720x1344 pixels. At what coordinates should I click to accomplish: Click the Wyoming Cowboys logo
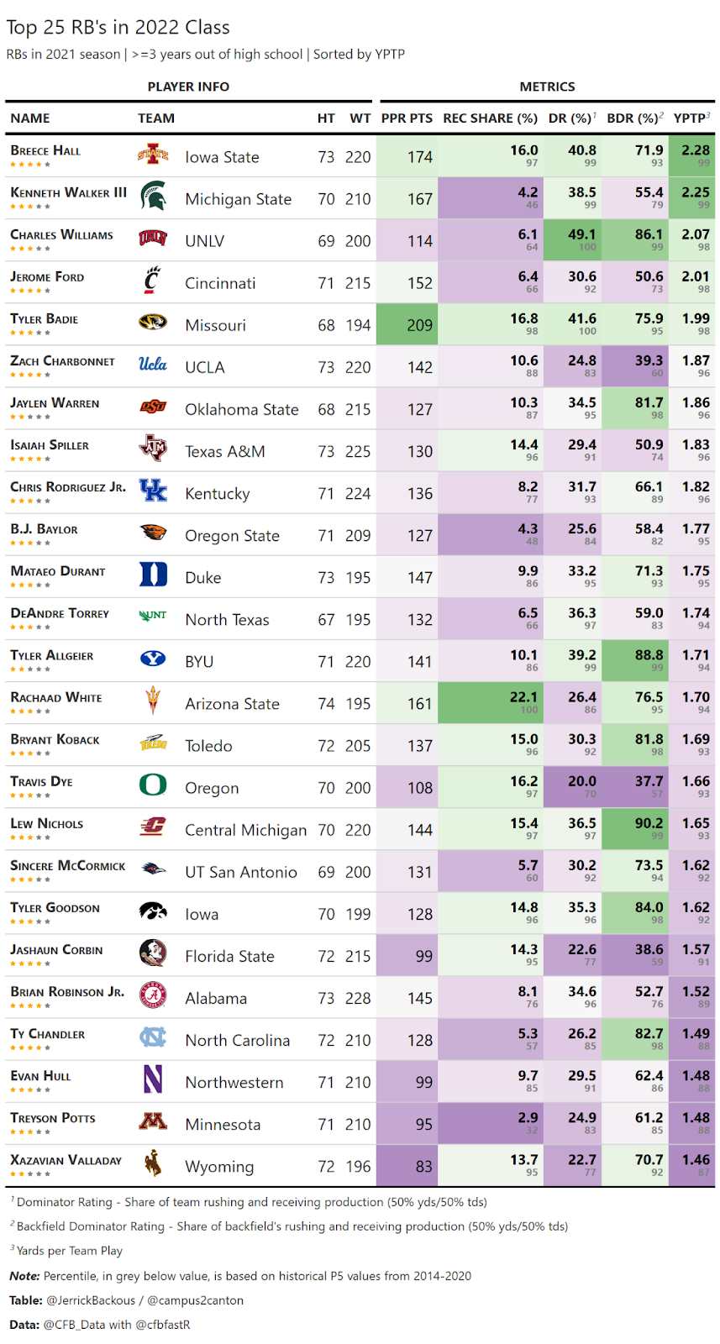[x=153, y=1163]
